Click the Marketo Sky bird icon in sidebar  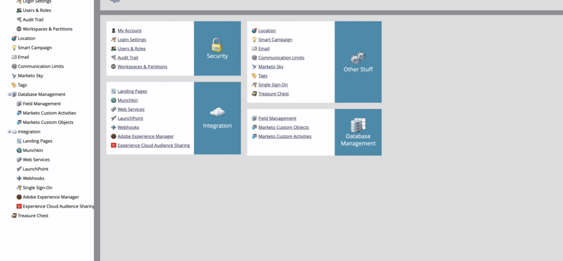(14, 75)
